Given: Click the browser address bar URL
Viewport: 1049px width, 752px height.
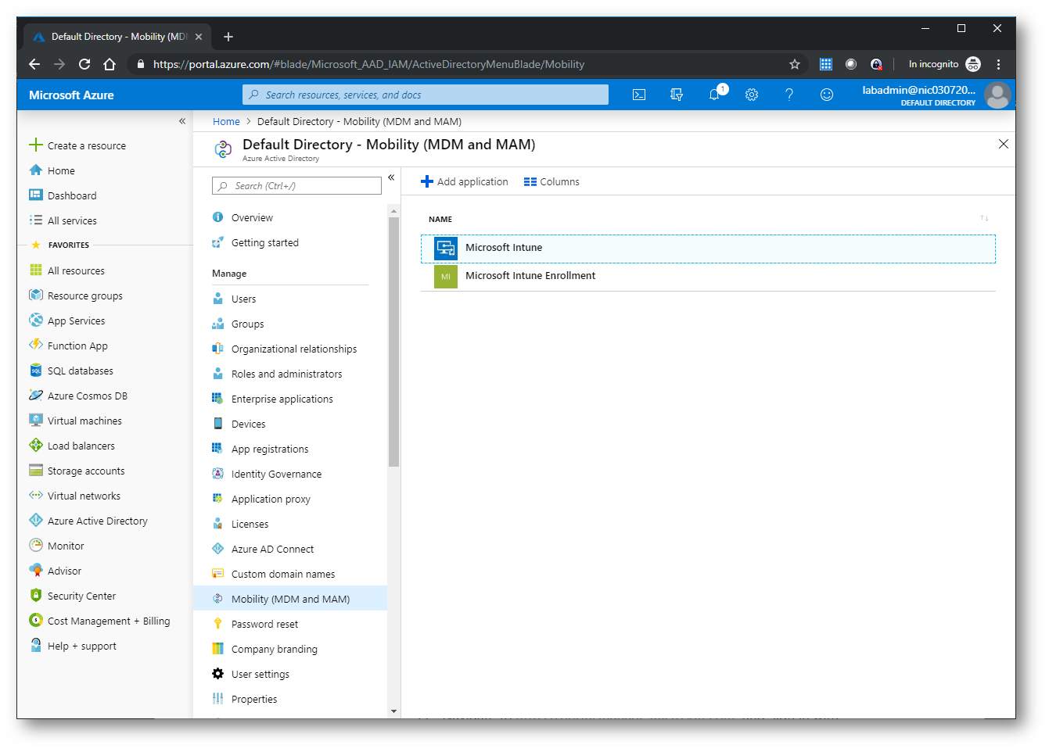Looking at the screenshot, I should click(x=368, y=64).
